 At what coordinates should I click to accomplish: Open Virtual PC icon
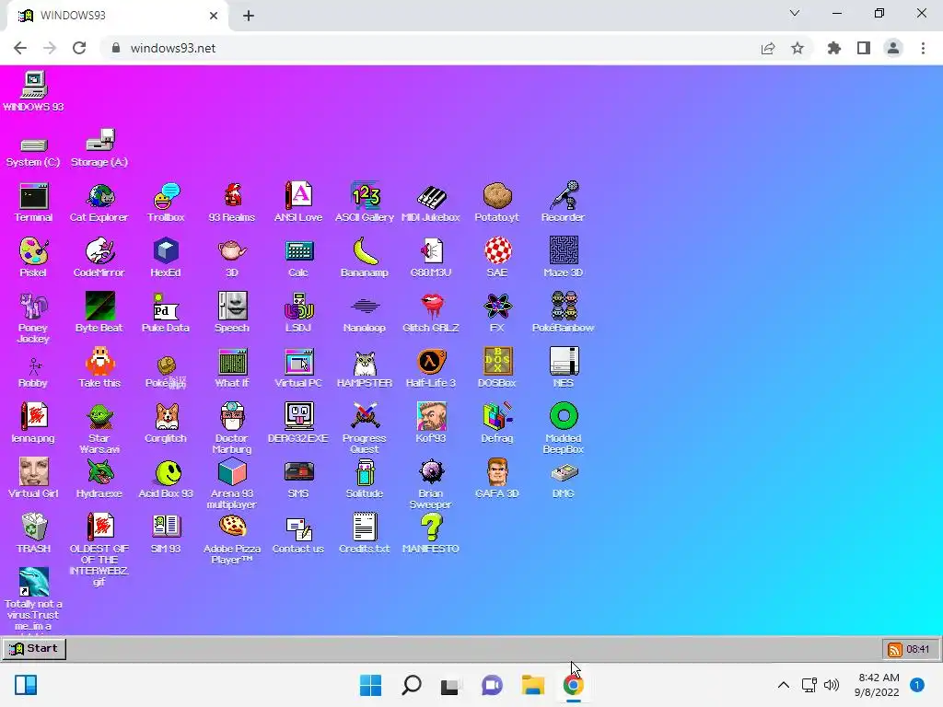(x=298, y=368)
